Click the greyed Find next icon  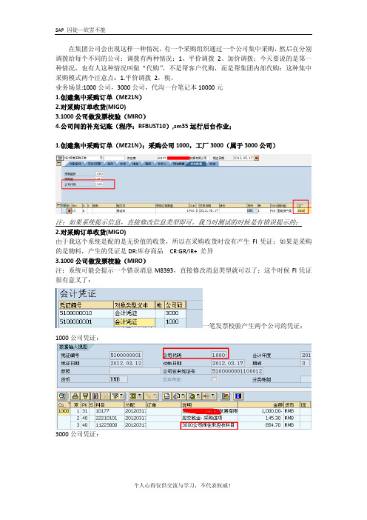[105, 396]
